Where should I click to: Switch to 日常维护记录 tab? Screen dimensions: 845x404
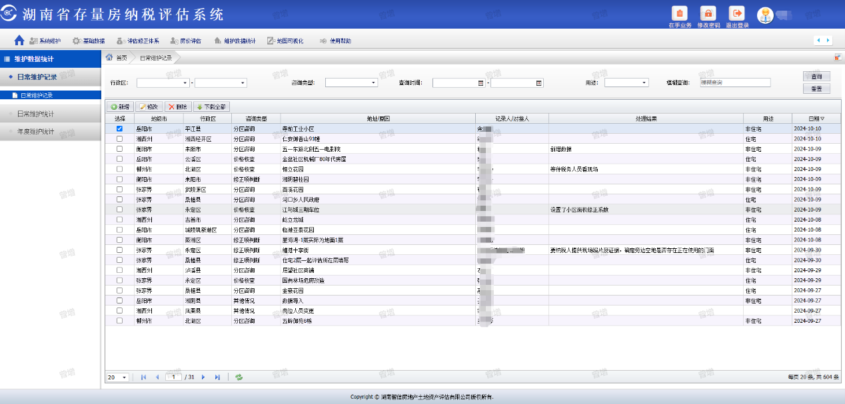(x=156, y=58)
